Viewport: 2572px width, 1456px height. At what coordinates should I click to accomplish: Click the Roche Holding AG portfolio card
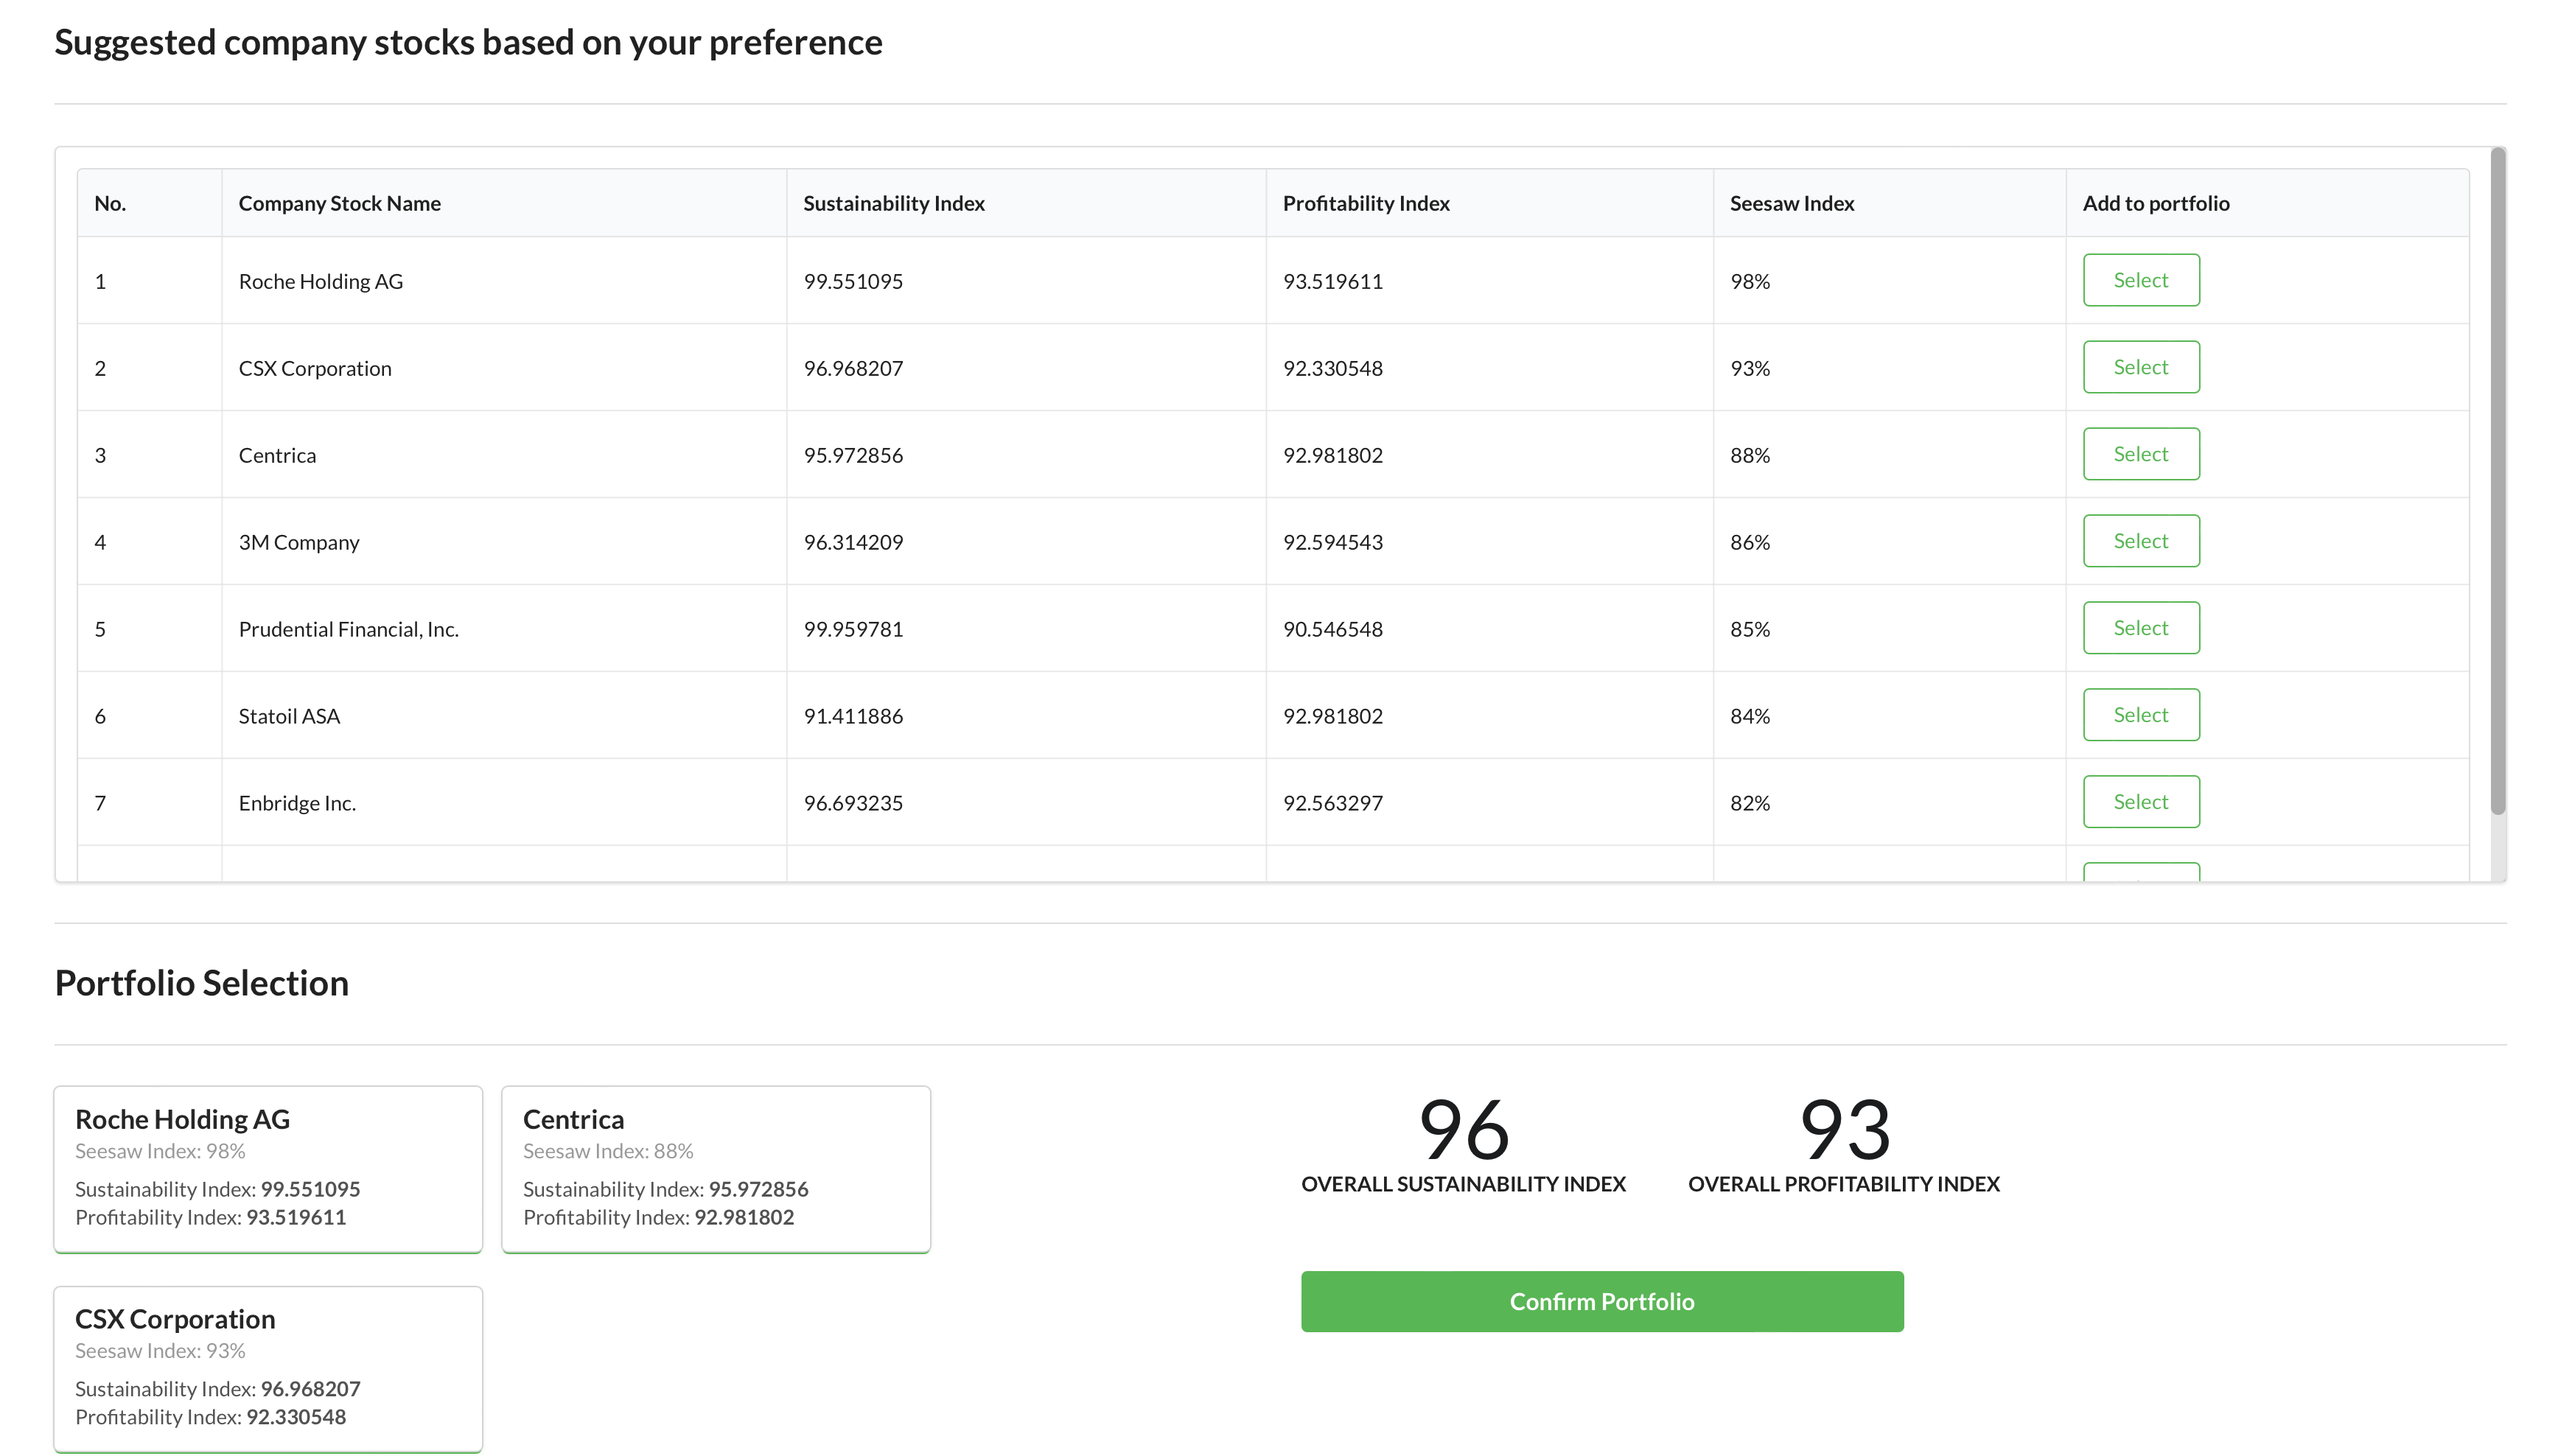click(x=268, y=1168)
